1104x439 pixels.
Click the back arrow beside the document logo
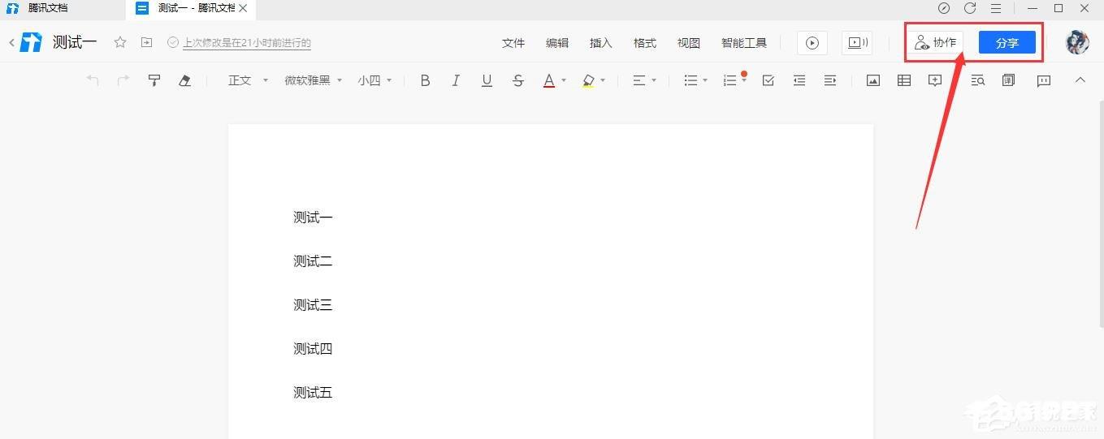point(11,43)
